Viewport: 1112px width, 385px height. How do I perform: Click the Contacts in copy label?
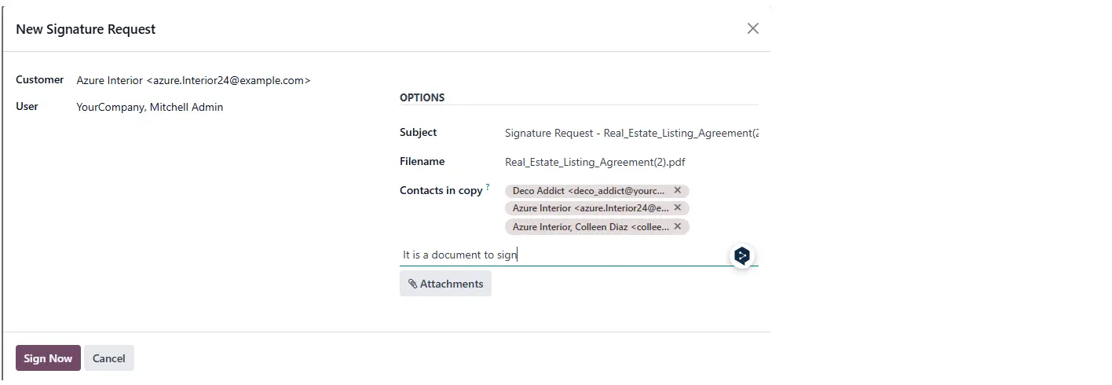click(x=441, y=190)
